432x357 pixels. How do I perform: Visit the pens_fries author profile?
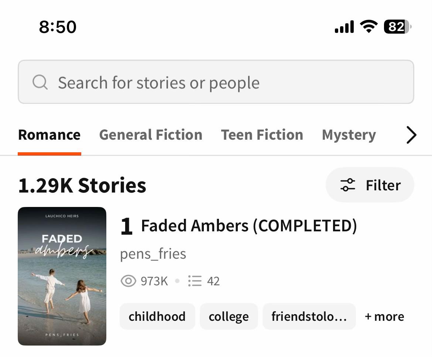tap(153, 254)
